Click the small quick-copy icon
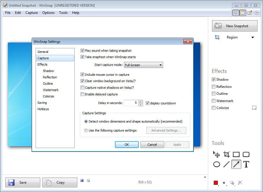263x192 pixels. (88, 180)
